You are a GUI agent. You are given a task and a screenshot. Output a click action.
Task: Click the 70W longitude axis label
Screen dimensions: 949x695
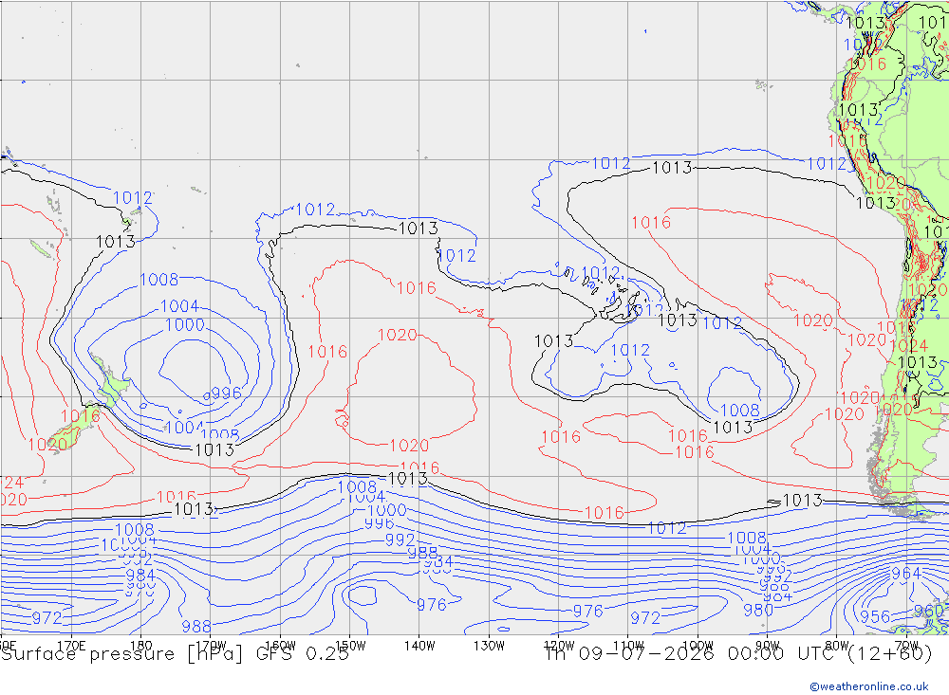pos(906,646)
